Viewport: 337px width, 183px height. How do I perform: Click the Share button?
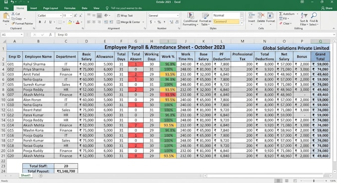tap(327, 8)
